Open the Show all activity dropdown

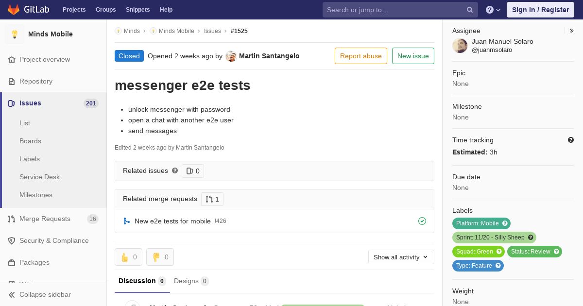point(401,257)
